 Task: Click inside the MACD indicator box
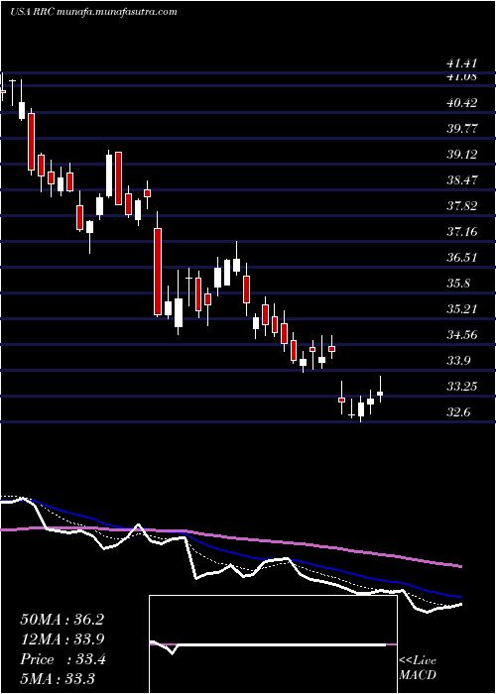pyautogui.click(x=273, y=644)
